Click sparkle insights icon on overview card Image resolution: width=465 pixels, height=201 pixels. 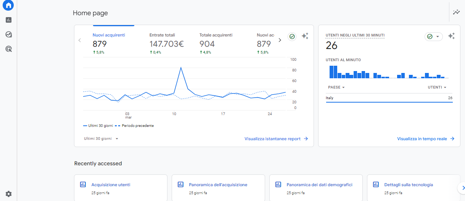coord(305,36)
